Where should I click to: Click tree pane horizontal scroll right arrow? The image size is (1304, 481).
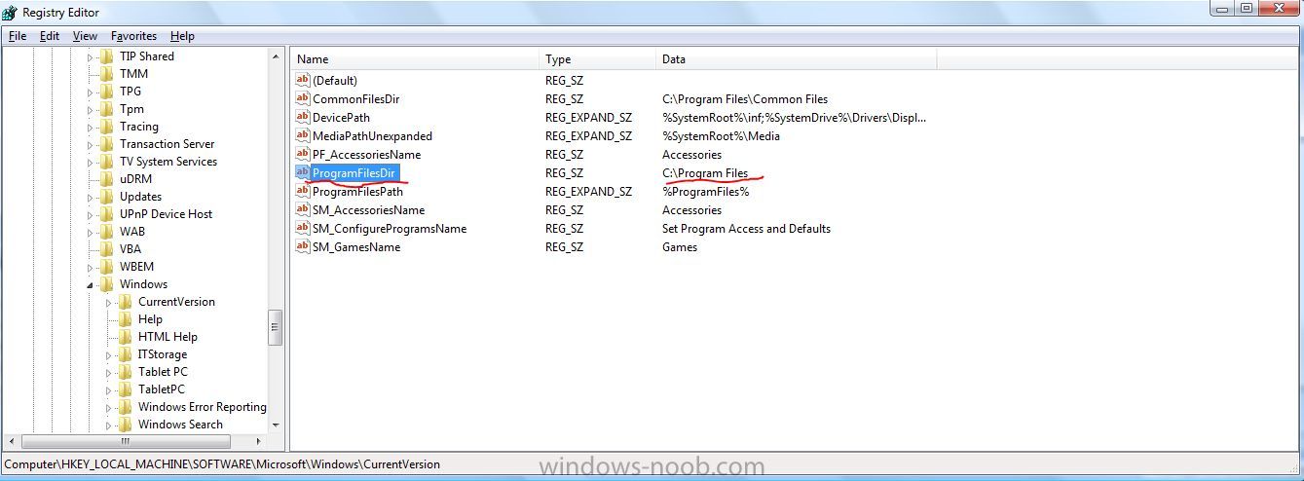coord(260,440)
